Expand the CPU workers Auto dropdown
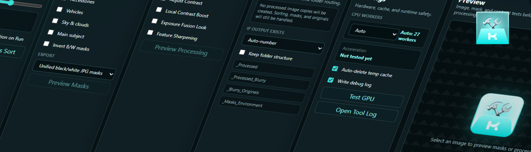Image resolution: width=531 pixels, height=152 pixels. (373, 32)
